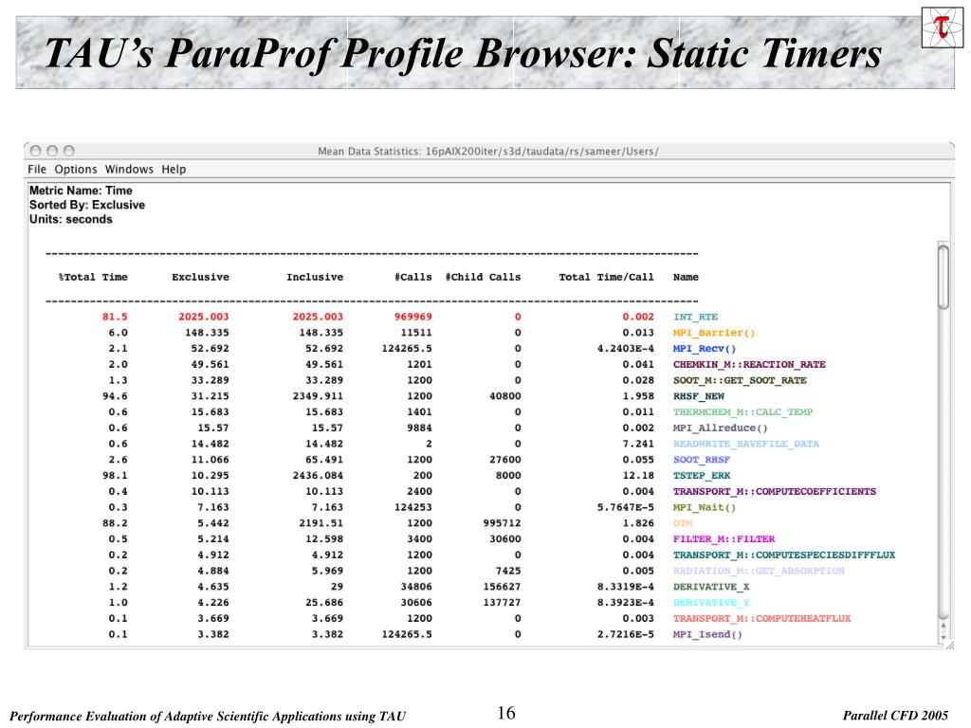
Task: Click the Total Time/Call column header
Action: pos(606,278)
